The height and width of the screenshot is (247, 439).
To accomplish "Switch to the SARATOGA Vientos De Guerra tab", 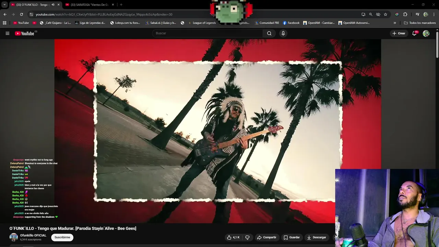I will click(89, 5).
